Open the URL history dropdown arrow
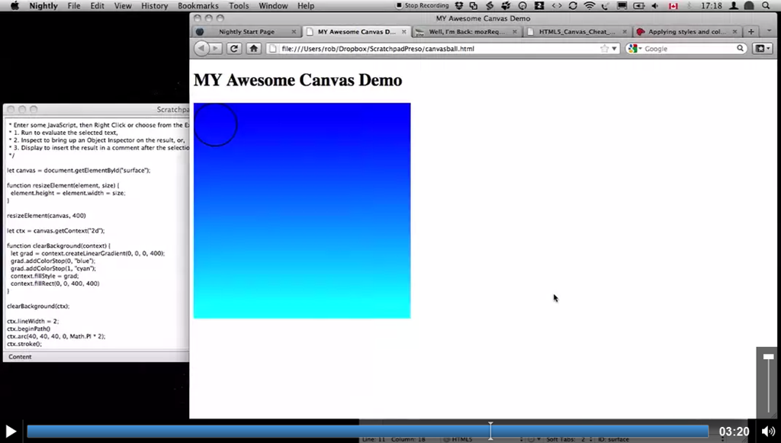 pyautogui.click(x=615, y=49)
